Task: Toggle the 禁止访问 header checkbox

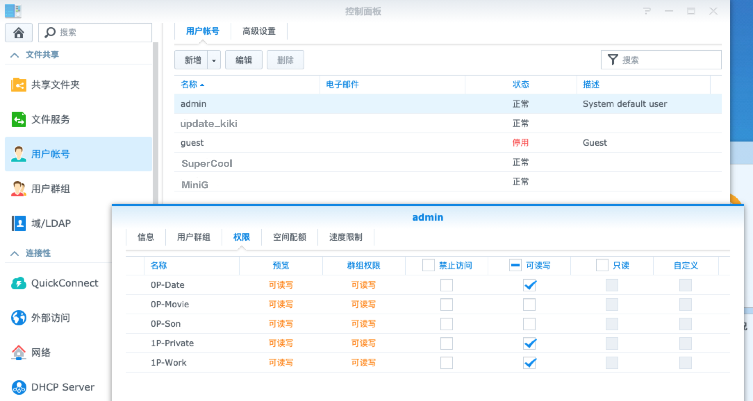Action: click(427, 265)
